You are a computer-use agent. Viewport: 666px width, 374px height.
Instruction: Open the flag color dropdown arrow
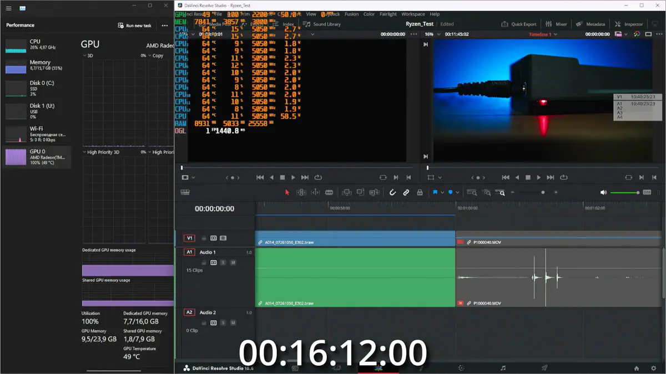pos(442,192)
